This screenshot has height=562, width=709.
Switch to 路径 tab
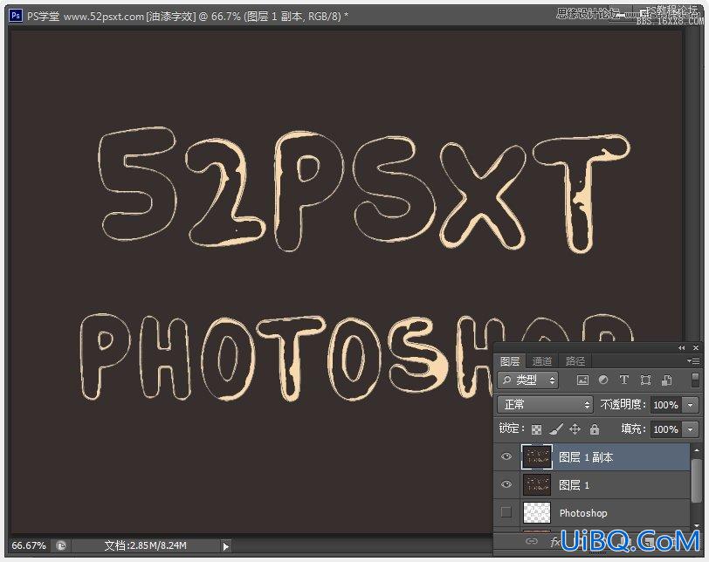tap(575, 361)
